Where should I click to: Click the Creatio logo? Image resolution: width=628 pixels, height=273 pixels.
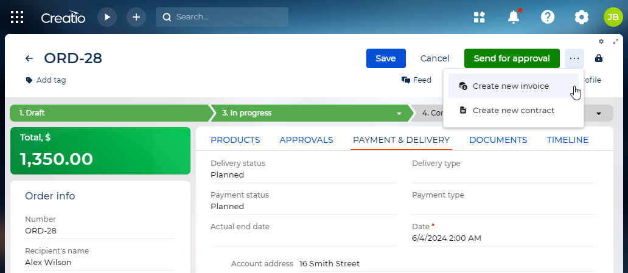click(x=63, y=17)
